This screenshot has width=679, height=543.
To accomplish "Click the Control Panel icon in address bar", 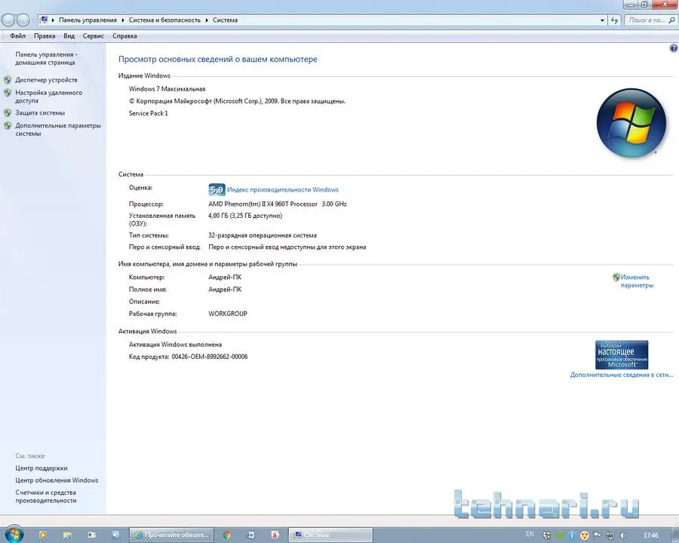I will (x=44, y=20).
